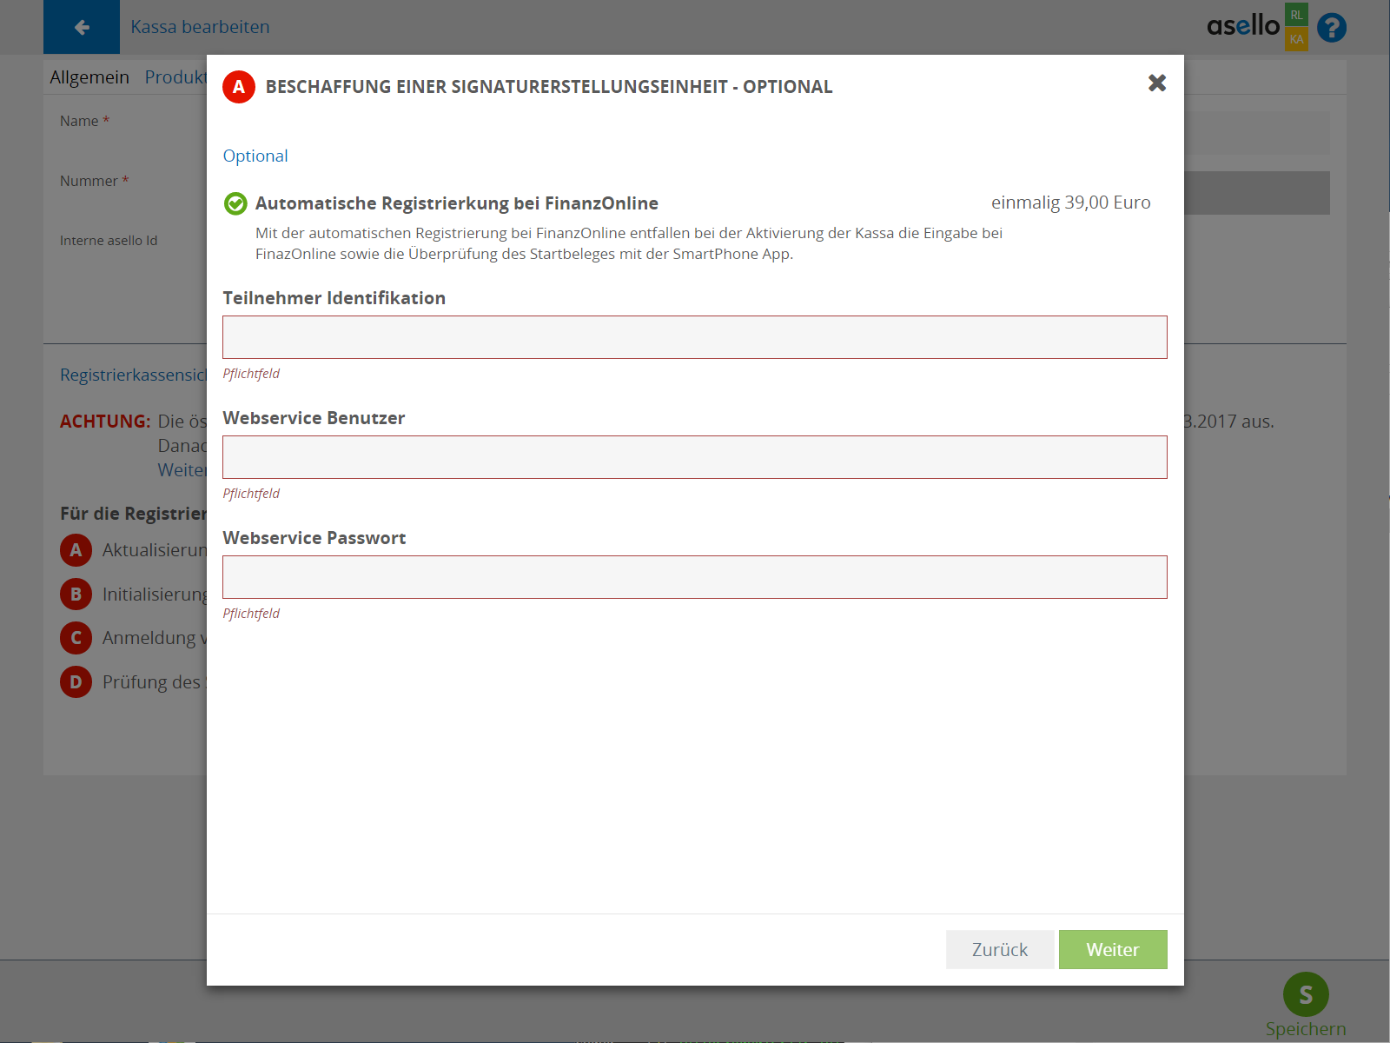Click the red B circle beside Initialisierung
The height and width of the screenshot is (1043, 1390).
pos(76,595)
